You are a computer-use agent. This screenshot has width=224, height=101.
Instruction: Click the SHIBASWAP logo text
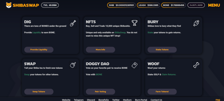coord(26,5)
